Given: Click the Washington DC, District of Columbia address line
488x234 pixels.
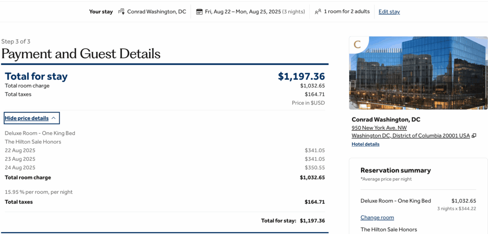Looking at the screenshot, I should pyautogui.click(x=410, y=136).
